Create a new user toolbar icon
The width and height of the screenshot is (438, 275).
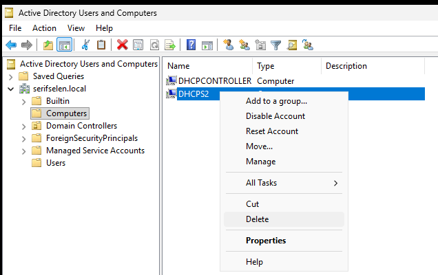pos(228,45)
